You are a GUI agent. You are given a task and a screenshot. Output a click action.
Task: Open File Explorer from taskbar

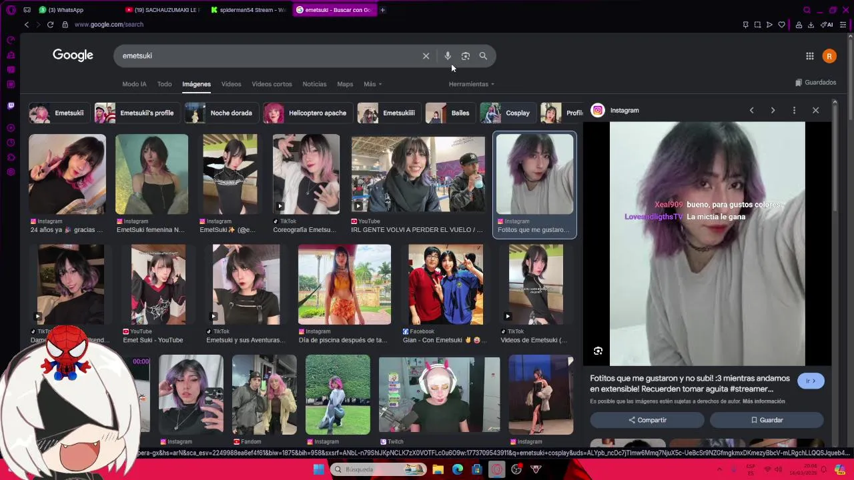[438, 469]
